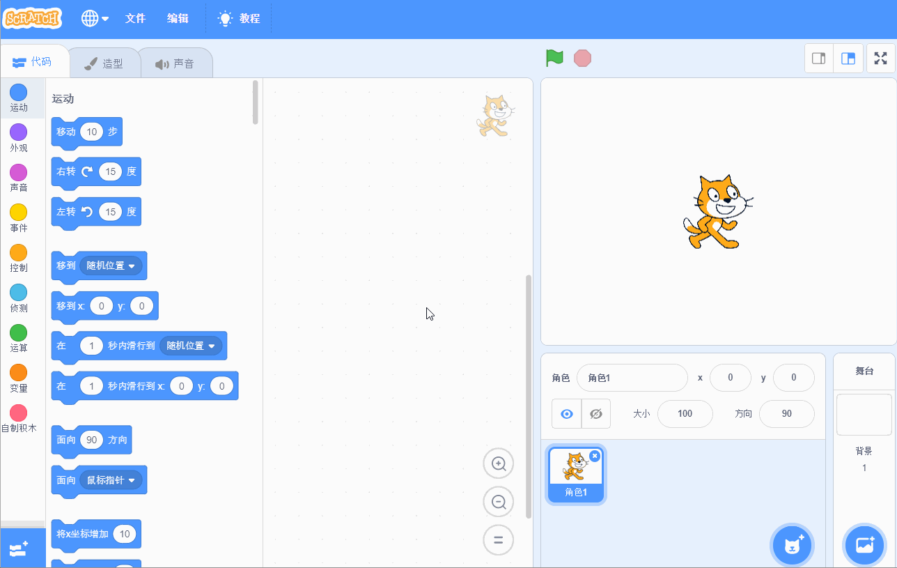
Task: Click the sprite y coordinate field
Action: [794, 378]
